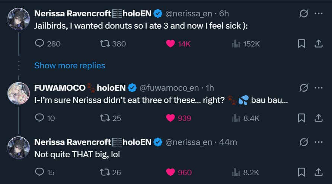Open more options on "Not quite THAT big" tweet
Screen dimensions: 332x184
coord(319,142)
